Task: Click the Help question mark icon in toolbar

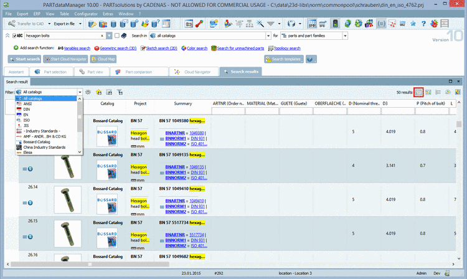Action: pos(423,24)
